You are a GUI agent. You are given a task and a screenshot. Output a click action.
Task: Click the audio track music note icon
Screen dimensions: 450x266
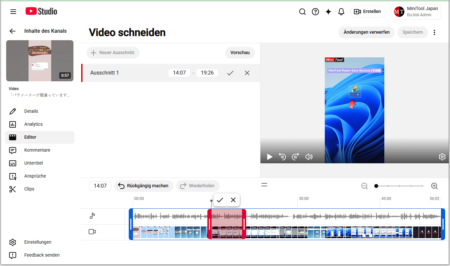pos(92,216)
